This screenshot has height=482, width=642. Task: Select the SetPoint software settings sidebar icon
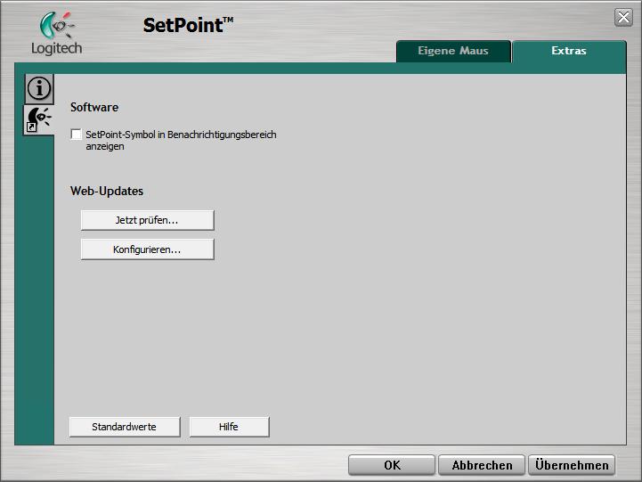(39, 119)
